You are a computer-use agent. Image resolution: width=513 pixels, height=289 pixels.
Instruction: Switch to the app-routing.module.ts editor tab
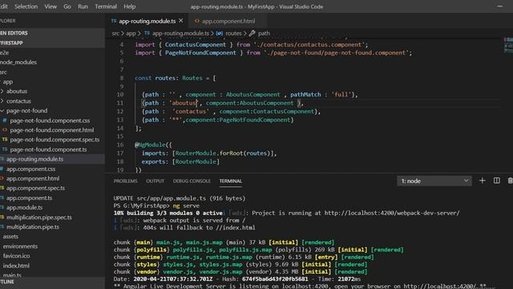point(147,21)
